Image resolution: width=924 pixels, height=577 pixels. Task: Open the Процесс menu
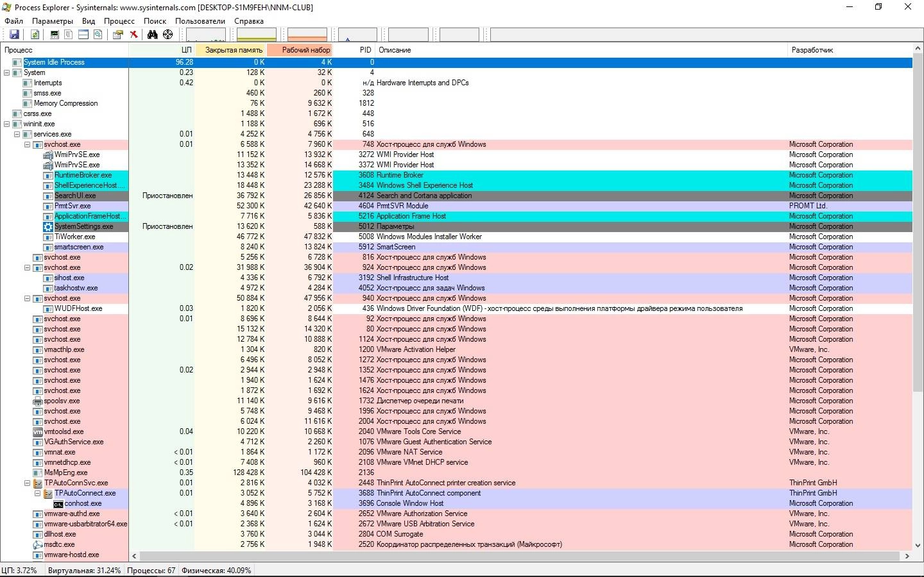119,21
